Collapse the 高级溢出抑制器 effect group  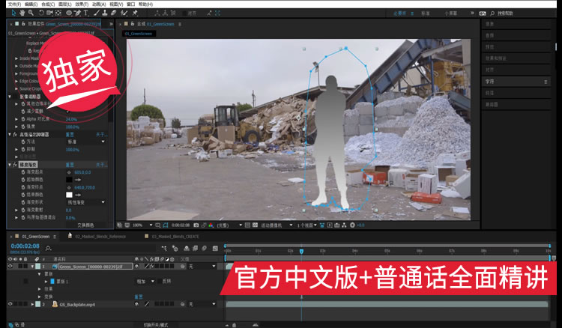pyautogui.click(x=10, y=134)
